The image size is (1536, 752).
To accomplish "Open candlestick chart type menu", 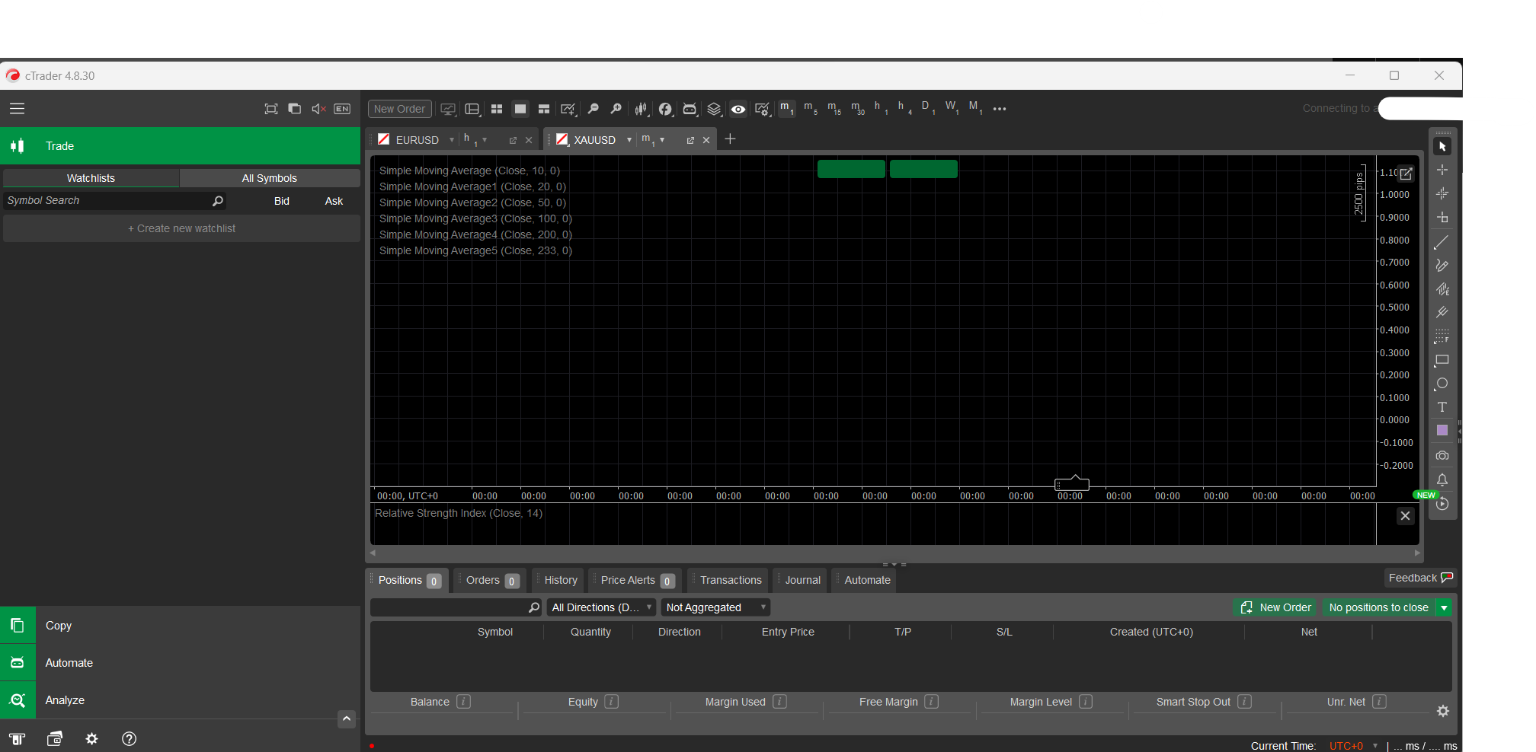I will click(642, 109).
